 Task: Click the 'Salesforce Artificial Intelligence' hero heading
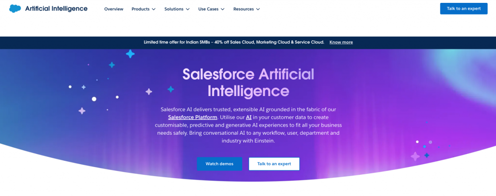pyautogui.click(x=248, y=82)
